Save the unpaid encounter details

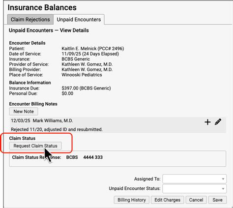(x=217, y=200)
